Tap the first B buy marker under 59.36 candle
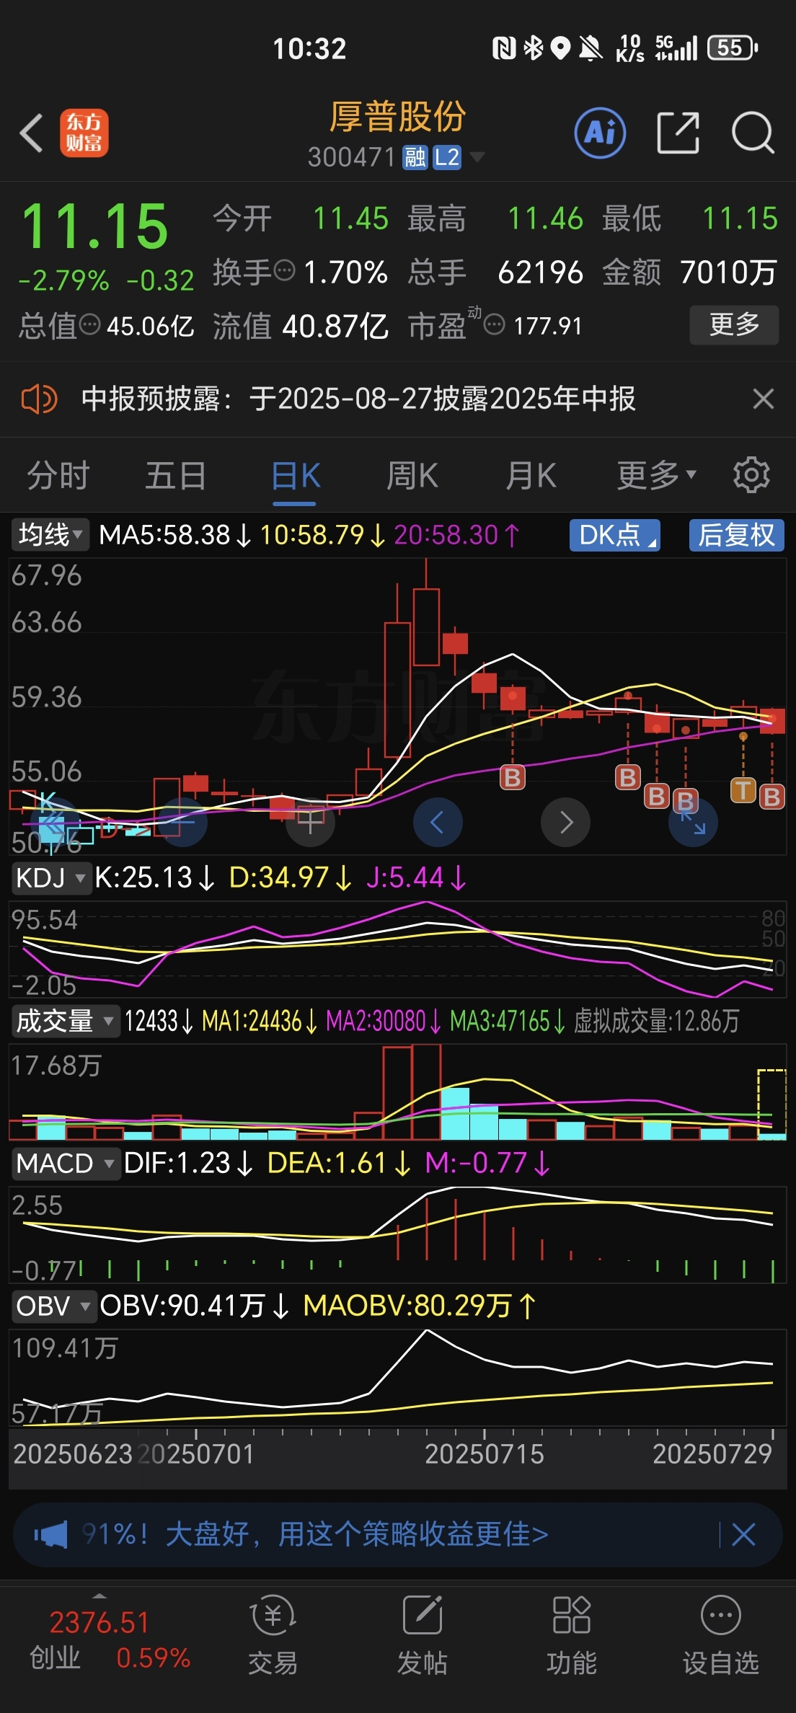This screenshot has width=796, height=1713. click(x=513, y=777)
